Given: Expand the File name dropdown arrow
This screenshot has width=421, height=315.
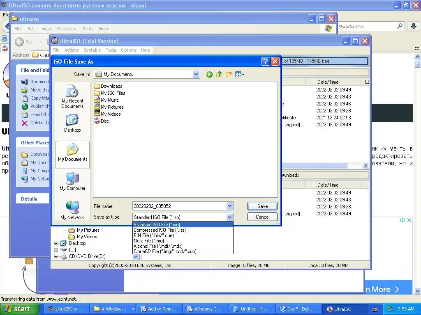Looking at the screenshot, I should (x=229, y=206).
